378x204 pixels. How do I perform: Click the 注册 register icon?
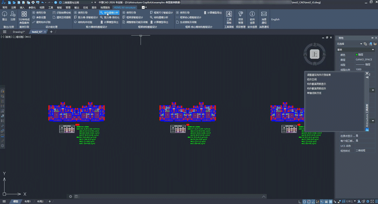coord(13,14)
